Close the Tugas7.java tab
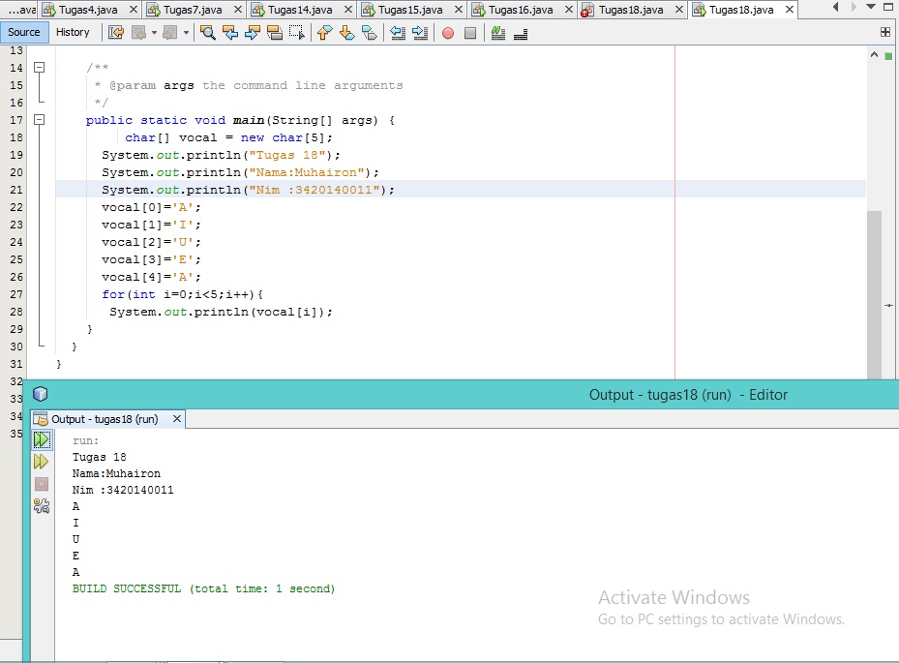The width and height of the screenshot is (899, 663). click(238, 9)
